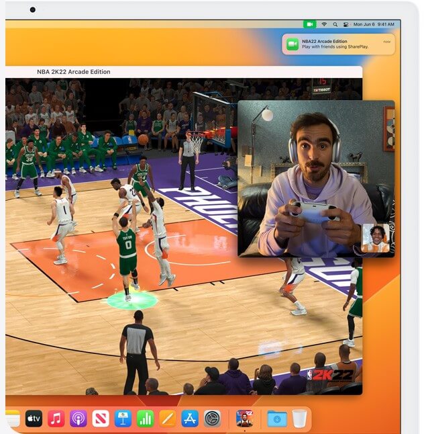Open Spotlight search from the menu bar
424x434 pixels.
[335, 24]
